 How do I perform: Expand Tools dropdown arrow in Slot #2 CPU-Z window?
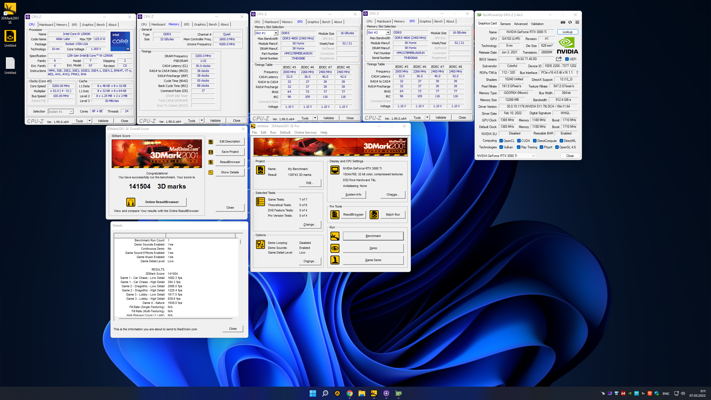point(427,117)
